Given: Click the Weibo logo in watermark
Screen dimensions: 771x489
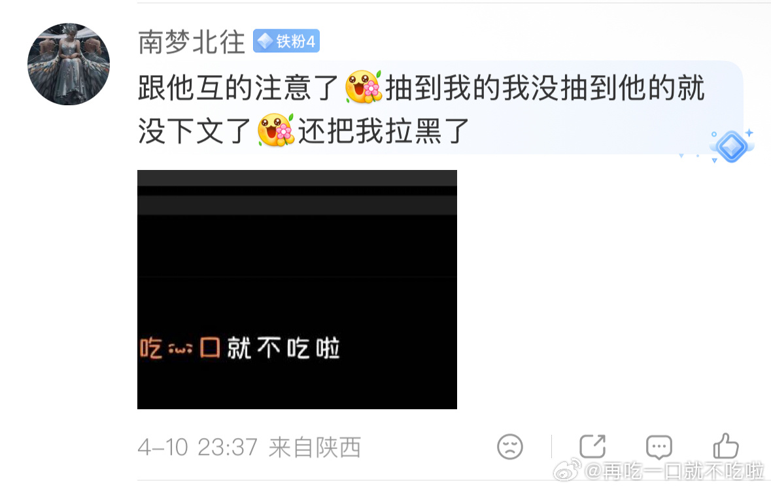Looking at the screenshot, I should pos(567,471).
